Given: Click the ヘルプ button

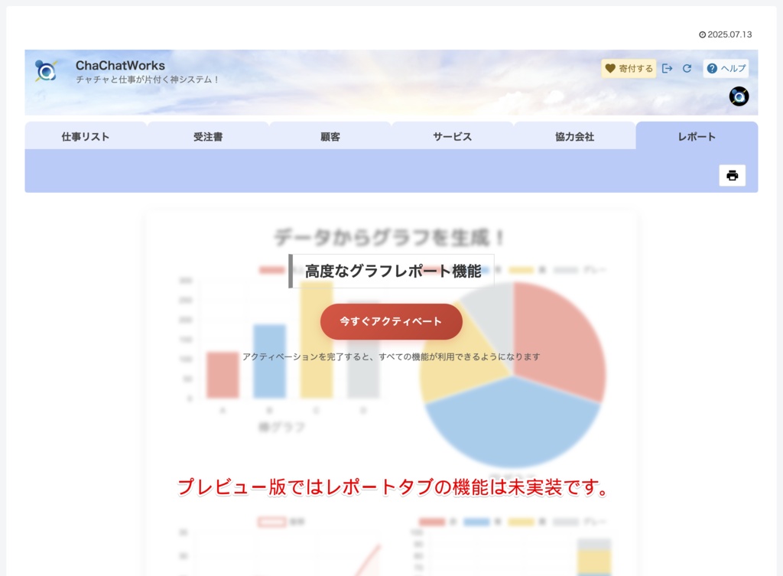Looking at the screenshot, I should 725,68.
